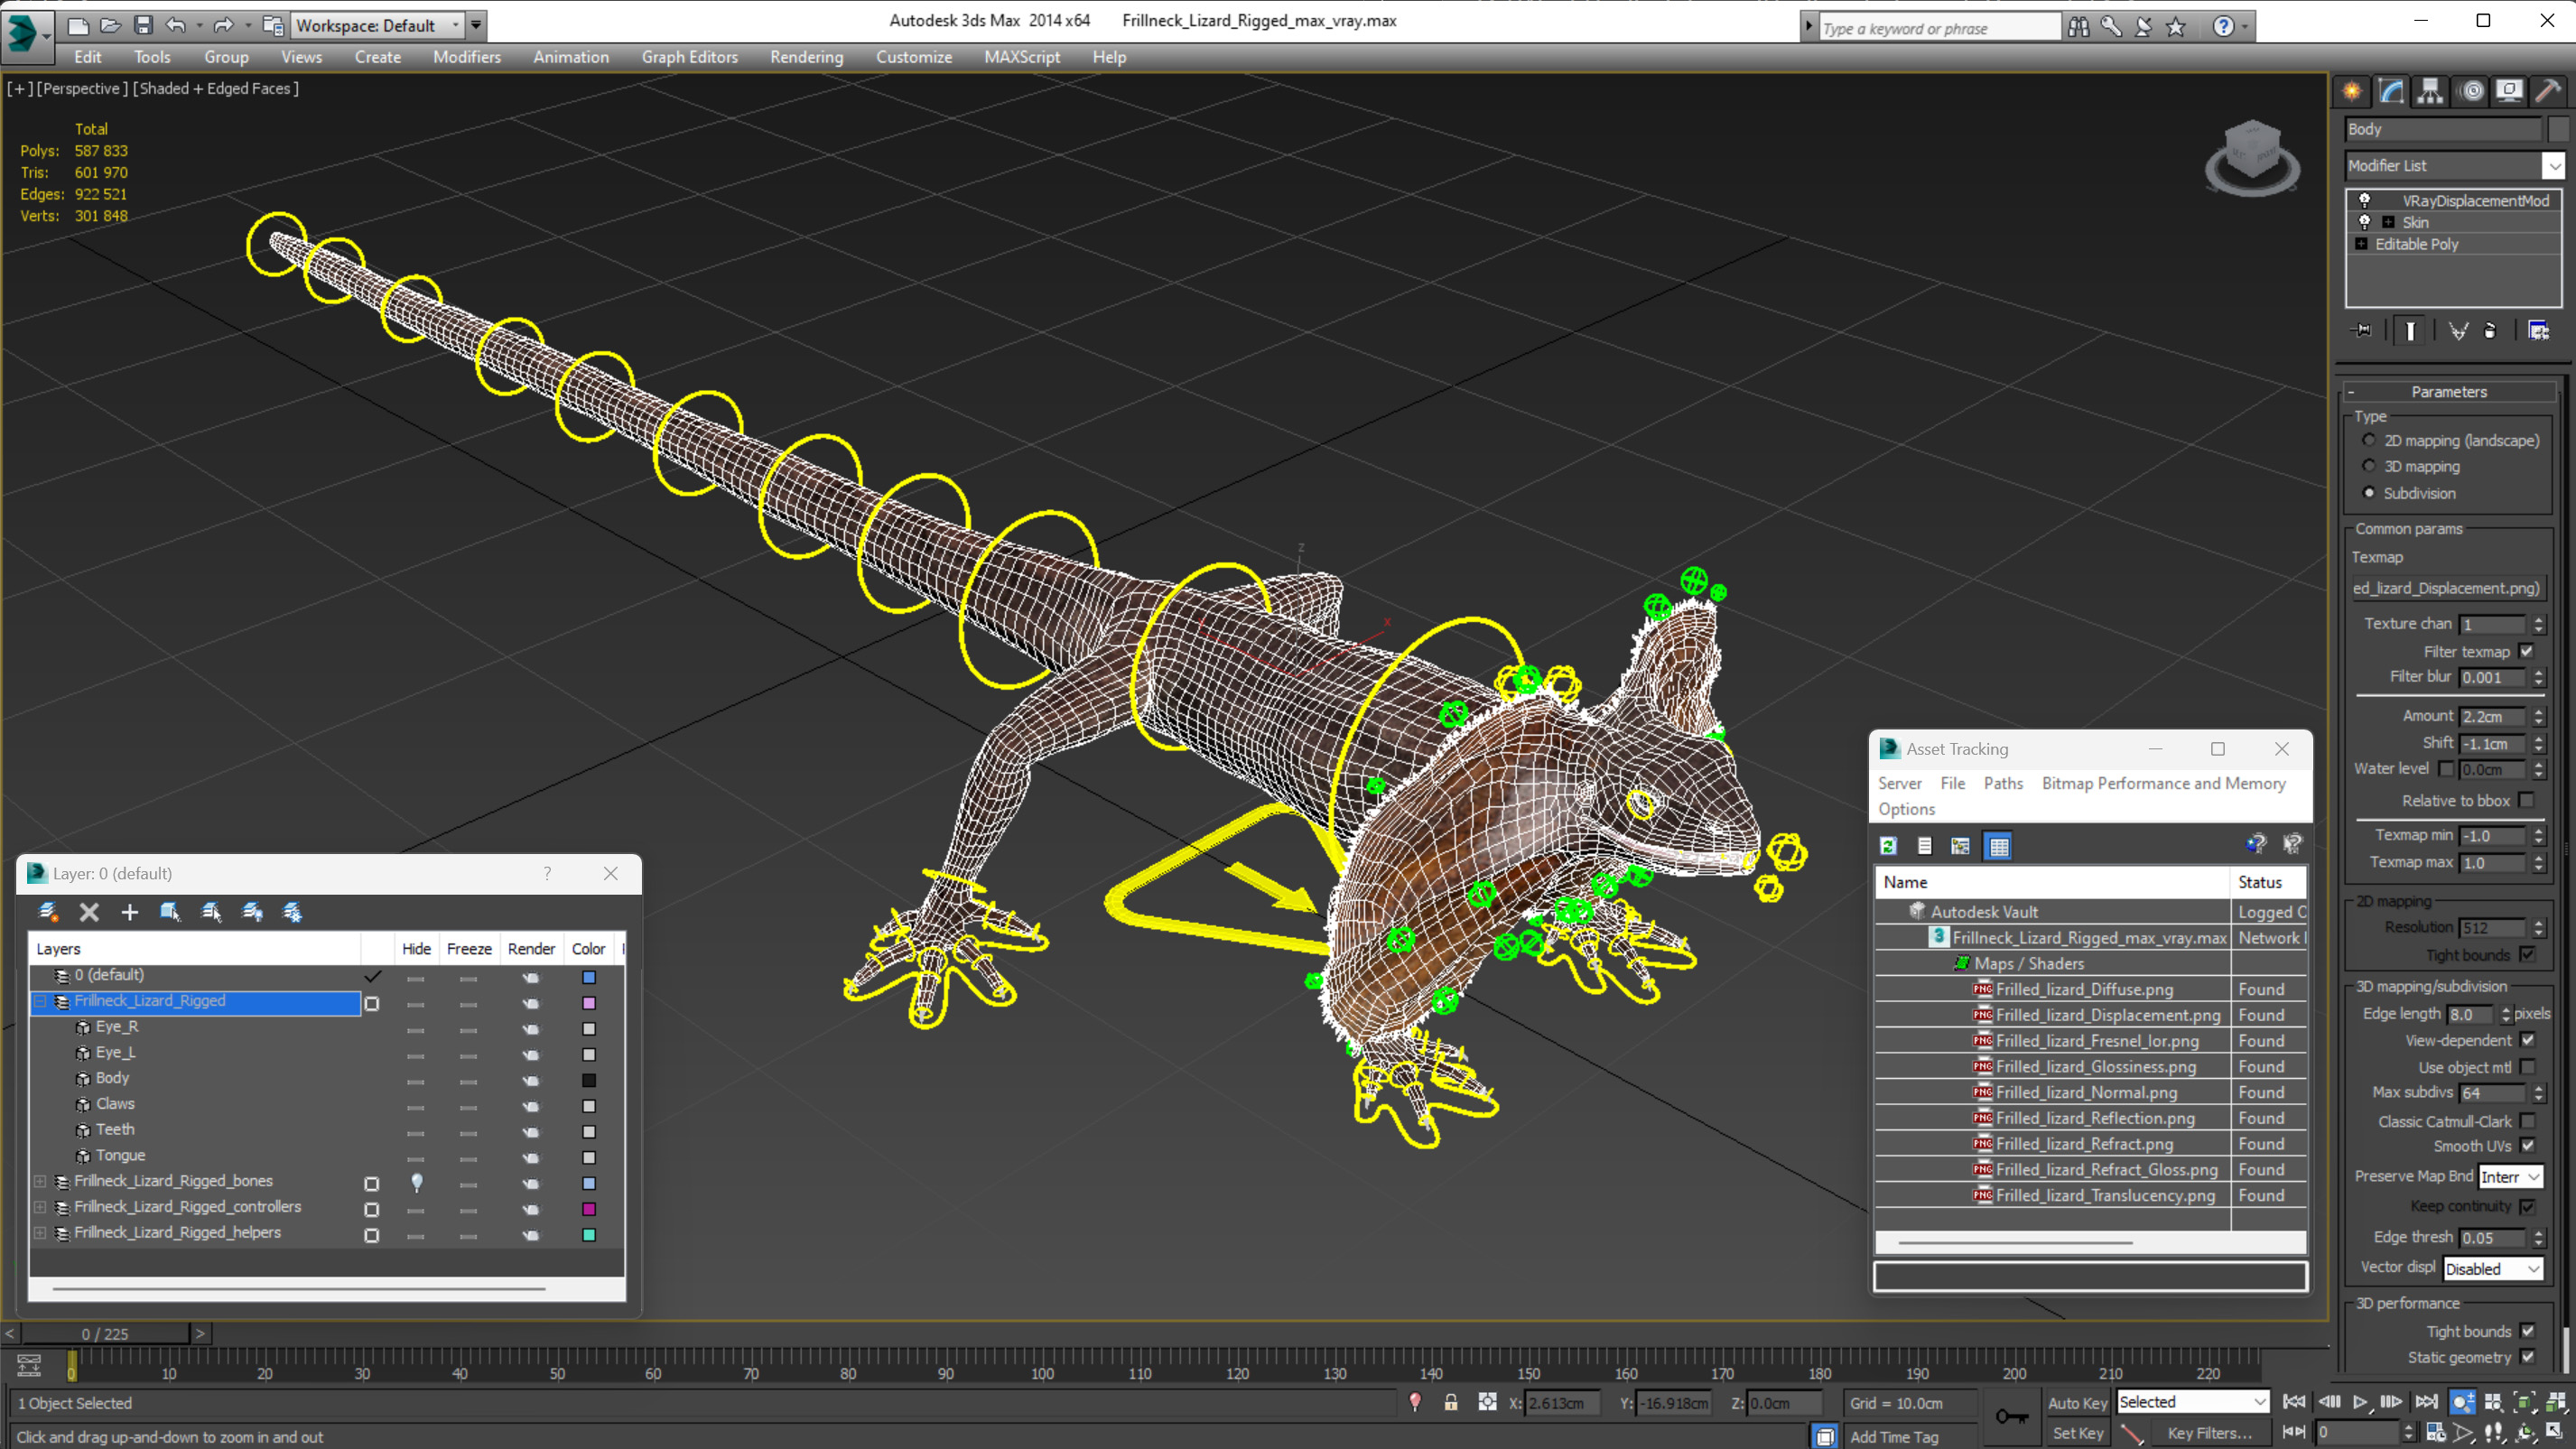Screen dimensions: 2576x1449
Task: Click Create New Layer icon in Layer dialog
Action: [x=48, y=911]
